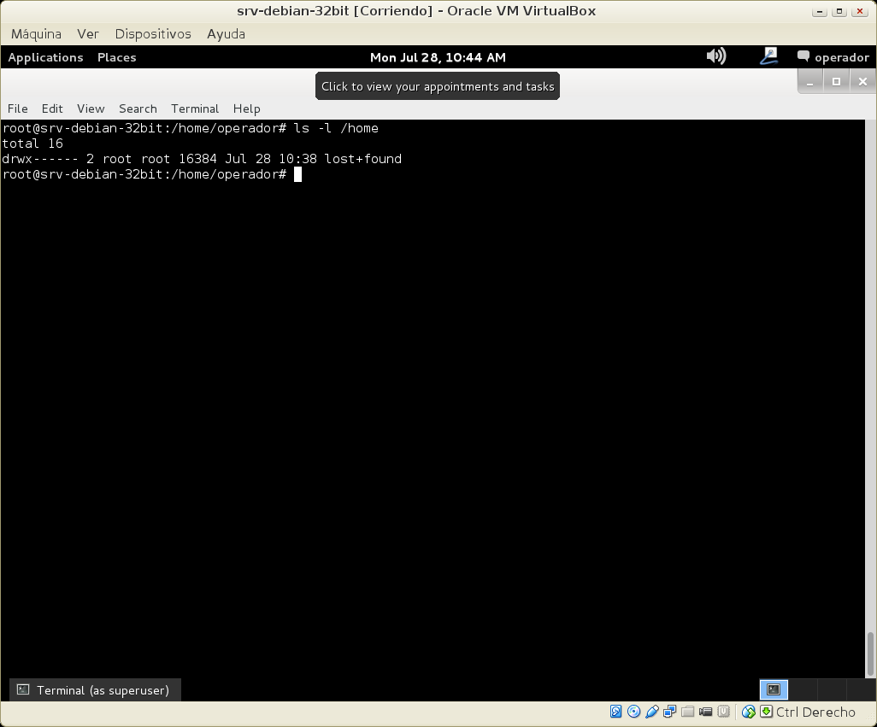
Task: Click the hard disk activity indicator icon
Action: point(615,712)
